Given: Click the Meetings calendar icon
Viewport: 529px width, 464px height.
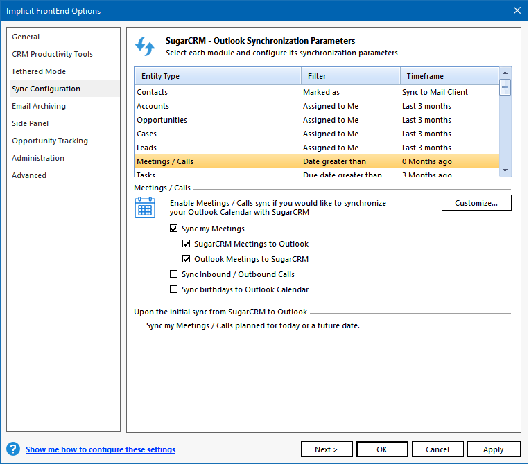Looking at the screenshot, I should (145, 207).
